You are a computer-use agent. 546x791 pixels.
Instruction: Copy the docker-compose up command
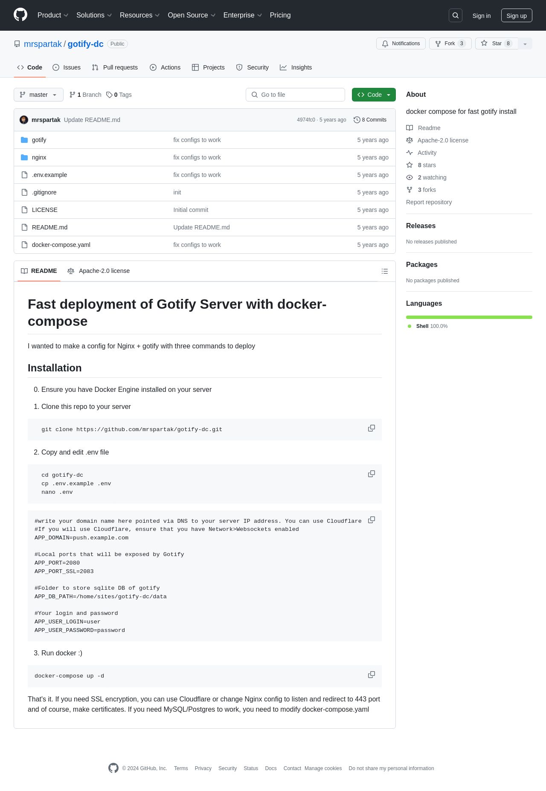(371, 675)
